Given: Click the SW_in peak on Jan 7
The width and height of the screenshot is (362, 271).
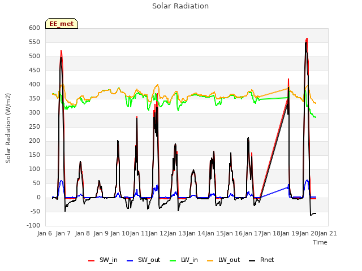Looking at the screenshot, I should tap(61, 51).
